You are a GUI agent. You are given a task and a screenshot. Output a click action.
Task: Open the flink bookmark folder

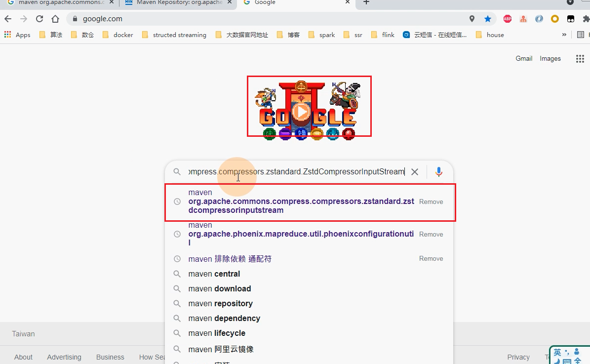click(383, 35)
